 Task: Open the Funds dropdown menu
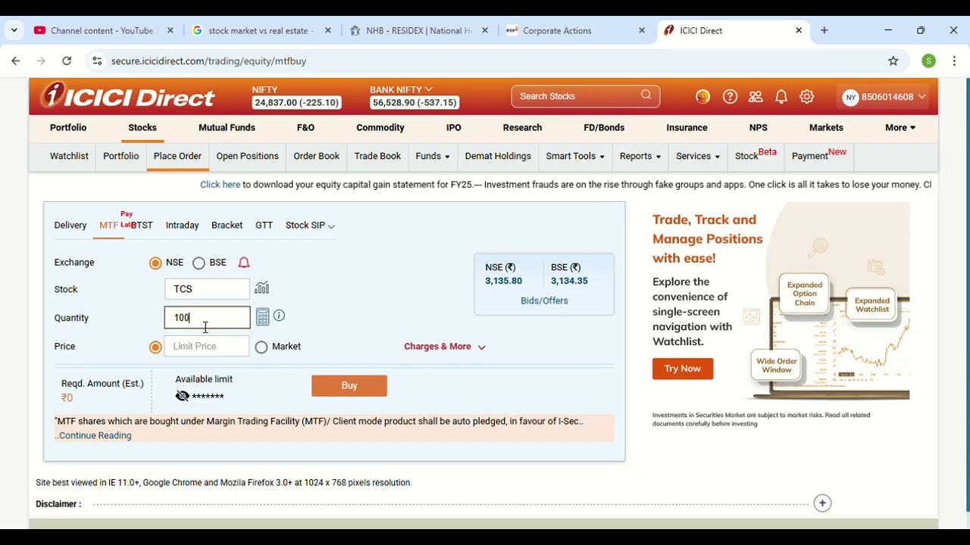pos(433,157)
